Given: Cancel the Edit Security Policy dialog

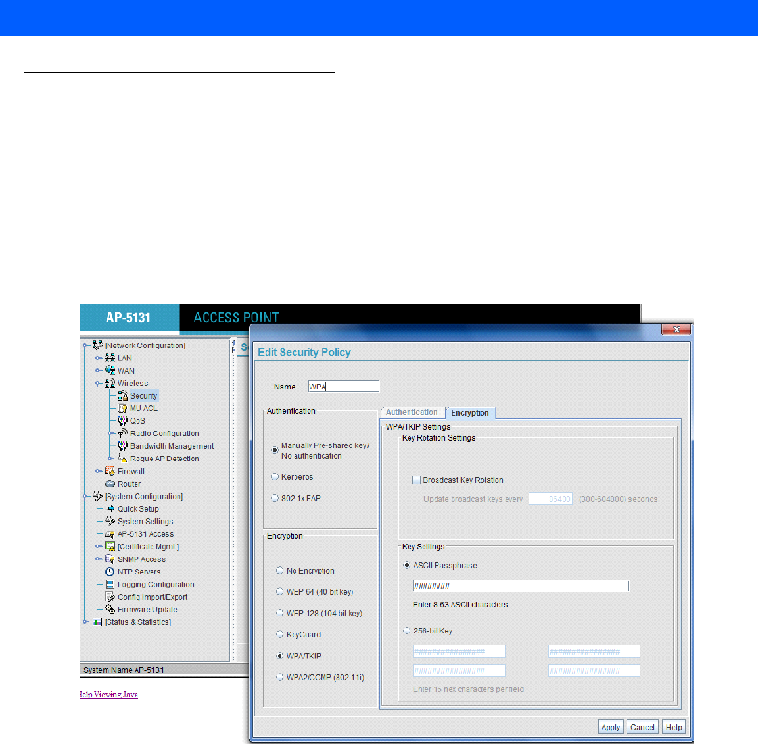Looking at the screenshot, I should [x=642, y=727].
